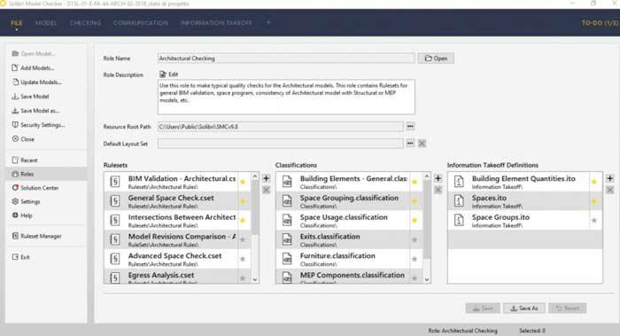This screenshot has height=336, width=620.
Task: Select the MEP Components.classification row
Action: pos(350,277)
